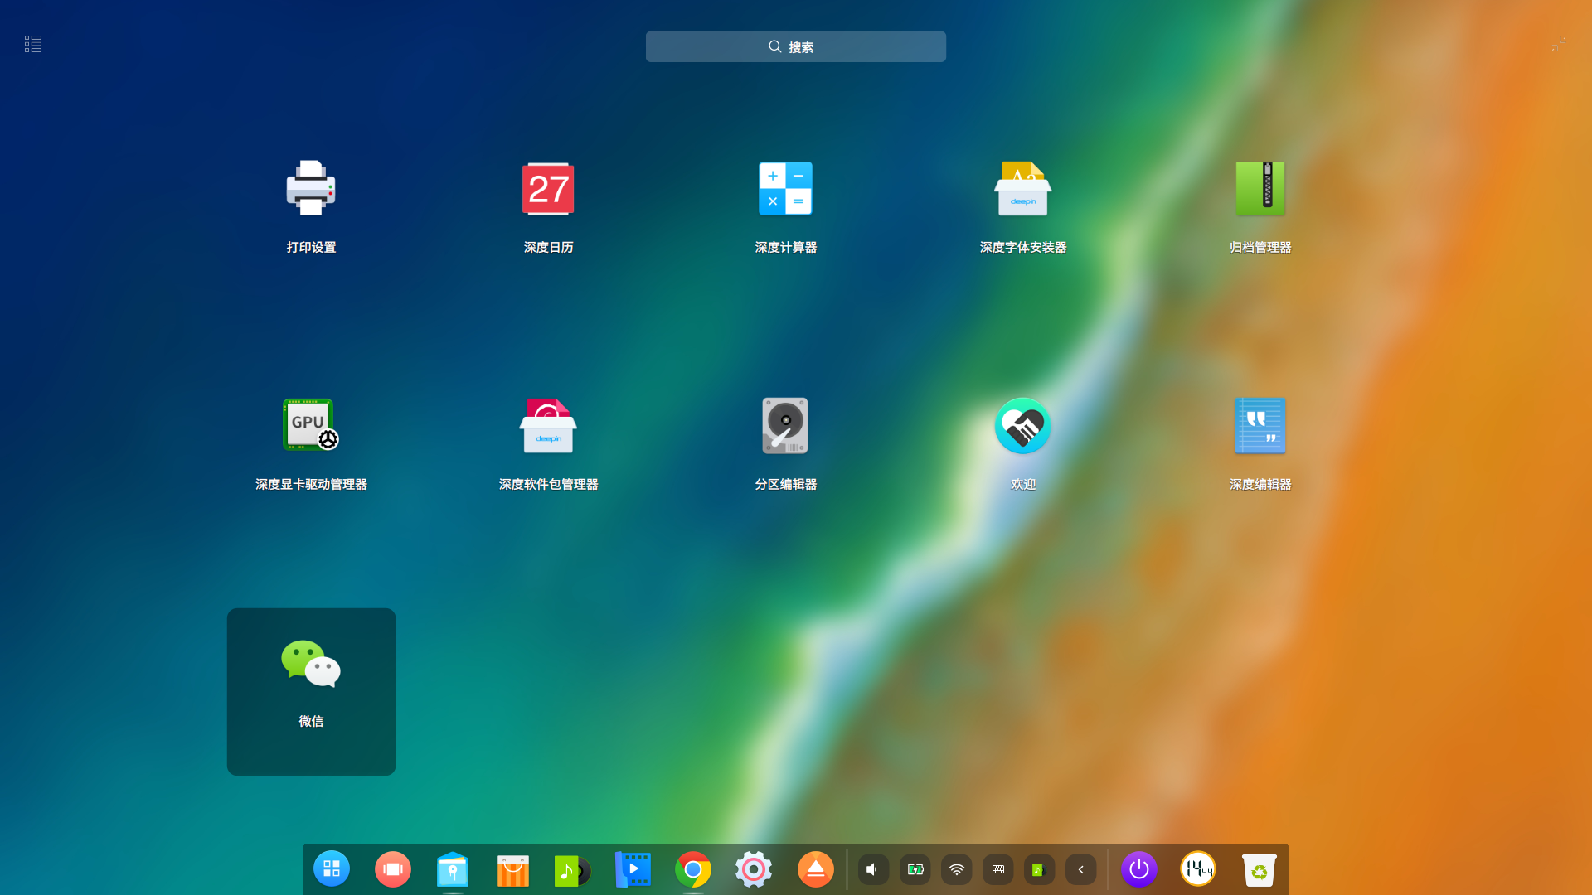Launch Deepin Music from the dock
The height and width of the screenshot is (895, 1592).
click(x=572, y=869)
